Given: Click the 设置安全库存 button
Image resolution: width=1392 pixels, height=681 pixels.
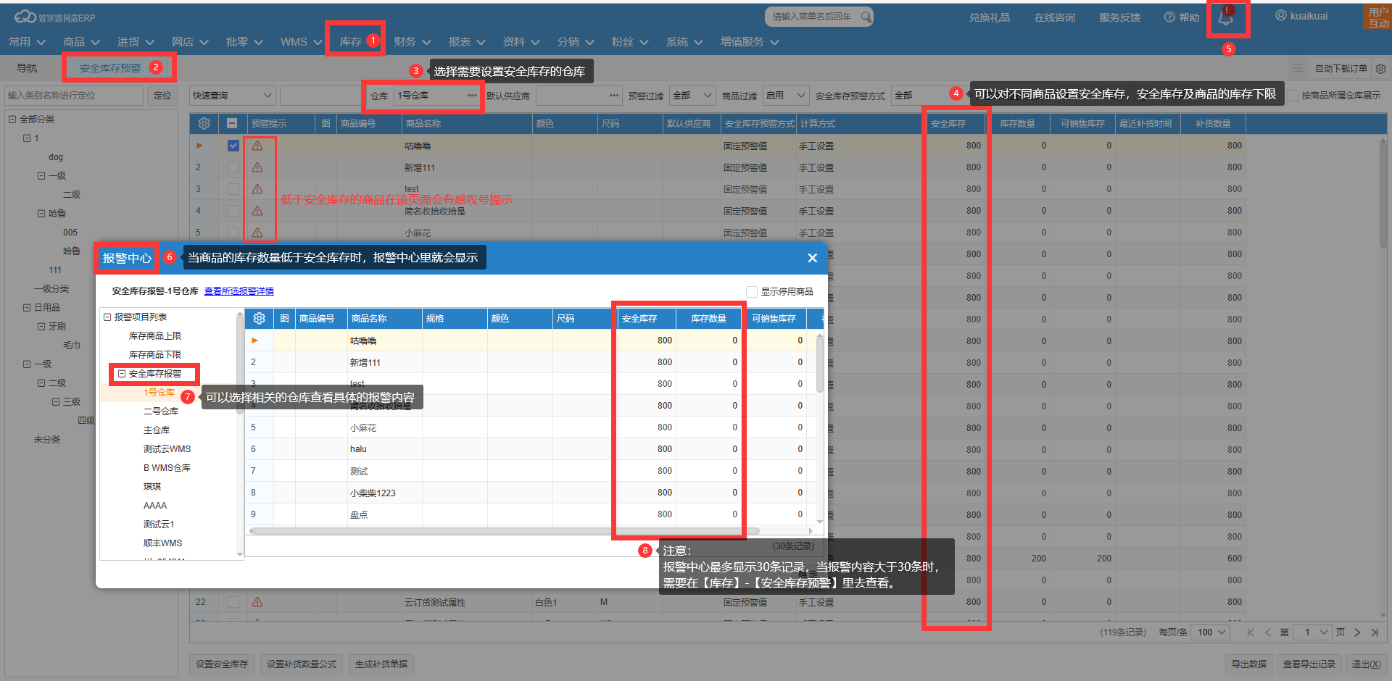Looking at the screenshot, I should tap(222, 664).
